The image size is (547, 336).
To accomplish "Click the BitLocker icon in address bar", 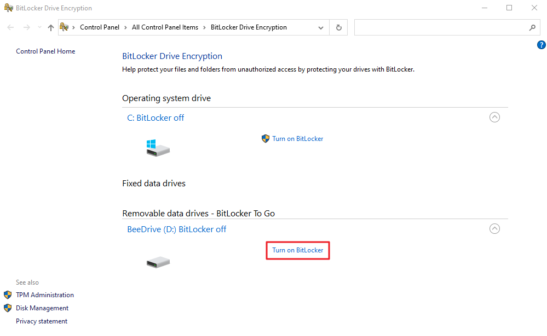I will [64, 27].
